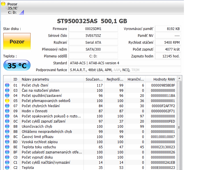Click the disk title ST9500325AS 500,1 GB
Screen dimensions: 200x170
point(92,21)
